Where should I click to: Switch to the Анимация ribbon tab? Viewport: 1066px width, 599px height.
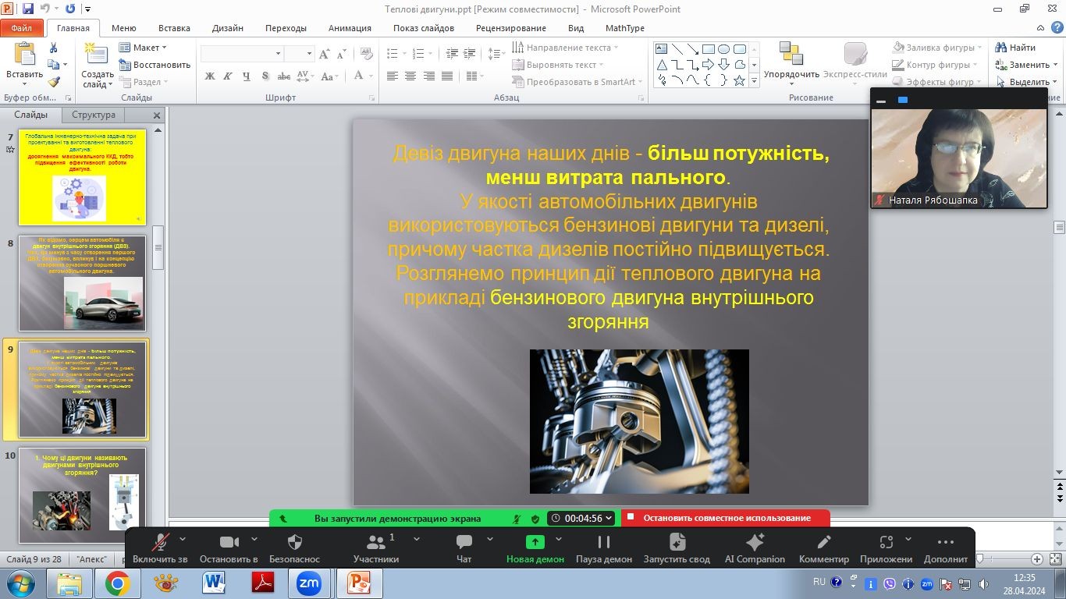350,28
